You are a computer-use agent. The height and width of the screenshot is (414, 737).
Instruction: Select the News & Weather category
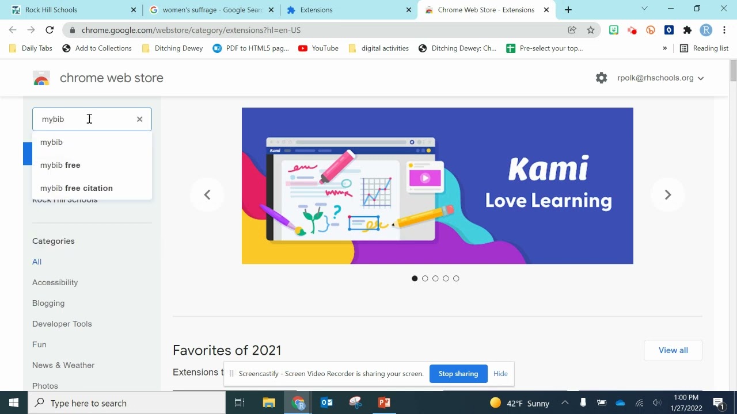(x=63, y=365)
